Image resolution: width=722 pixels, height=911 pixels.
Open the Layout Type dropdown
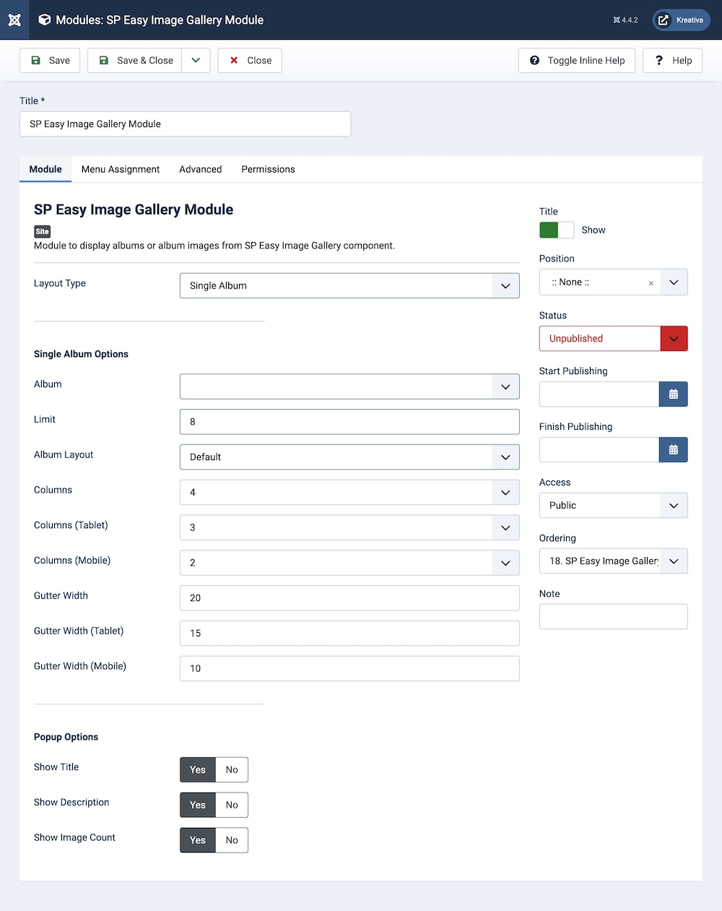pos(349,286)
